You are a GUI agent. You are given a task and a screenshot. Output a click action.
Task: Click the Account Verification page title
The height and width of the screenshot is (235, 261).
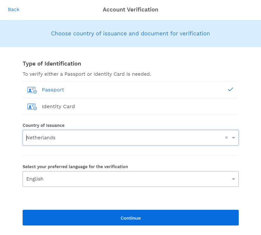[130, 10]
